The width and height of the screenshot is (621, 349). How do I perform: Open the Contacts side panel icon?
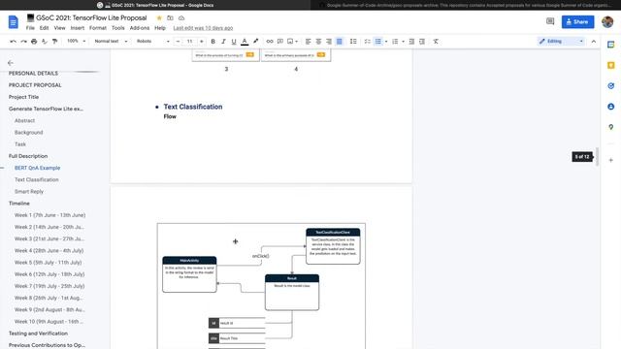point(611,107)
